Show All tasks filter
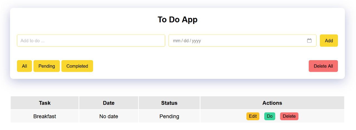 click(24, 66)
